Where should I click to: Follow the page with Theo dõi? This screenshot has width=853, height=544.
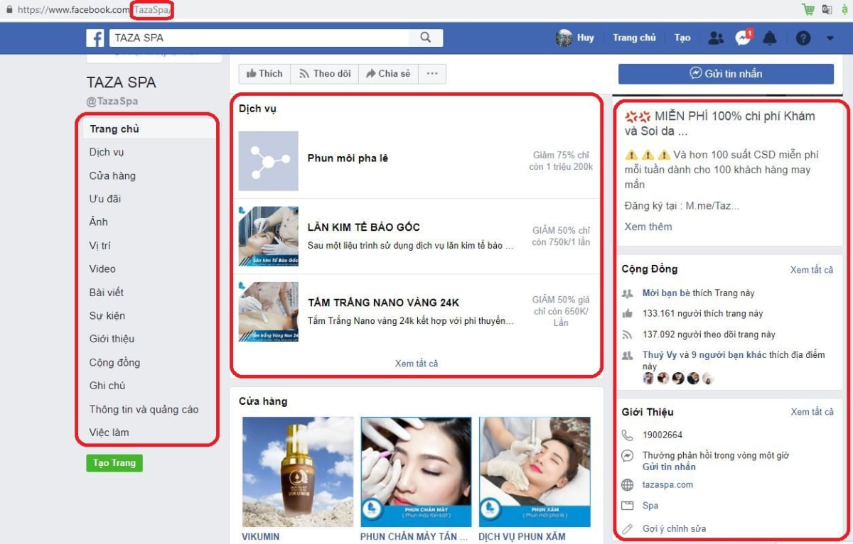(325, 73)
